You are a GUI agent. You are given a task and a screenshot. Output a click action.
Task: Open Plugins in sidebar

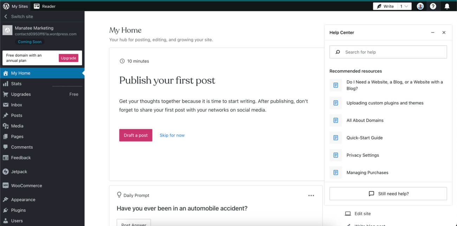[x=42, y=210]
